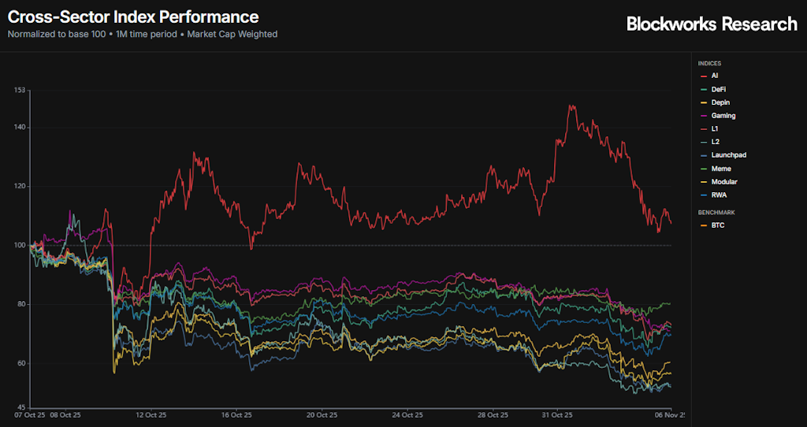Toggle L2 index visibility in legend
Screen dimensions: 807x427
(714, 142)
